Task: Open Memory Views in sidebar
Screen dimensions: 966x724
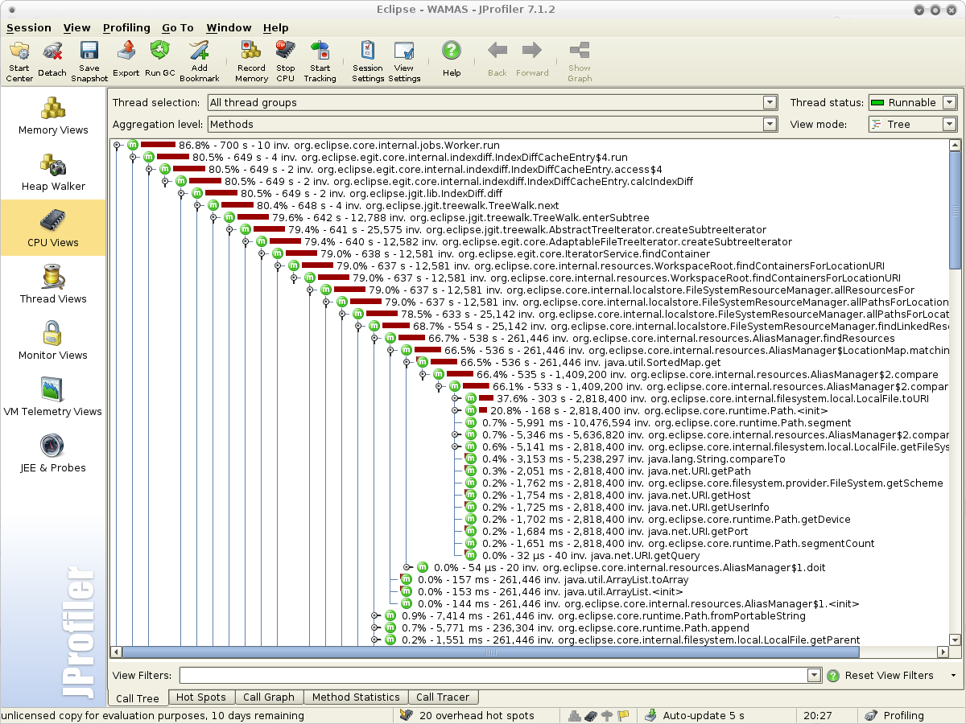Action: click(53, 115)
